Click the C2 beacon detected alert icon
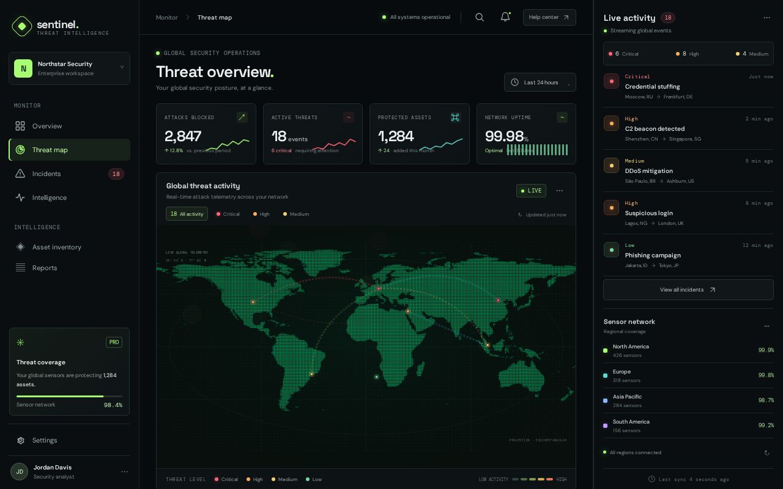The image size is (783, 489). (x=612, y=123)
